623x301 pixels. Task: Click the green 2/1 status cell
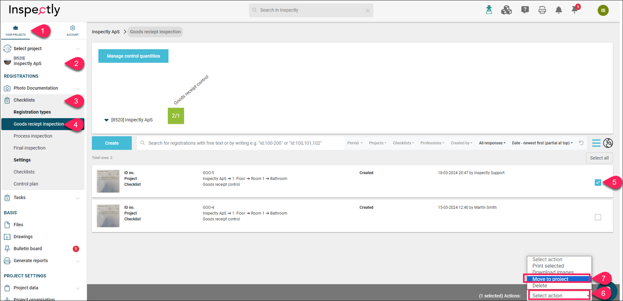tap(176, 116)
